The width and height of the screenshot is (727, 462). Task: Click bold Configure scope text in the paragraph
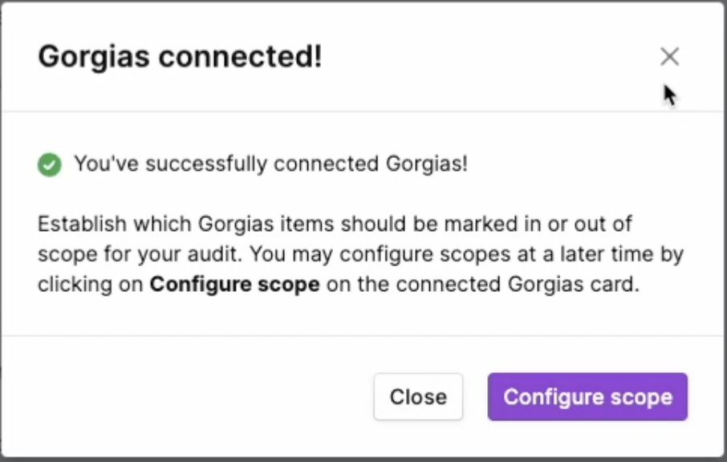234,284
